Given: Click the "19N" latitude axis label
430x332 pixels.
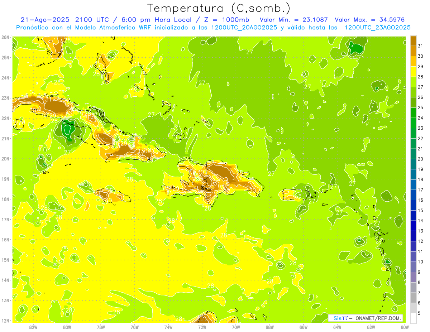Looking at the screenshot, I should click(x=5, y=179).
